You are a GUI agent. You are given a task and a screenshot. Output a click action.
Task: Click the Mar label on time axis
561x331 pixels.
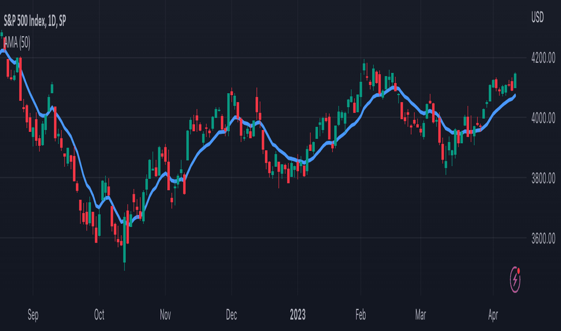[420, 315]
